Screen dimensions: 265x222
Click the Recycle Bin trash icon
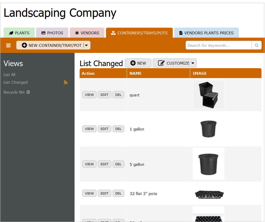point(28,92)
